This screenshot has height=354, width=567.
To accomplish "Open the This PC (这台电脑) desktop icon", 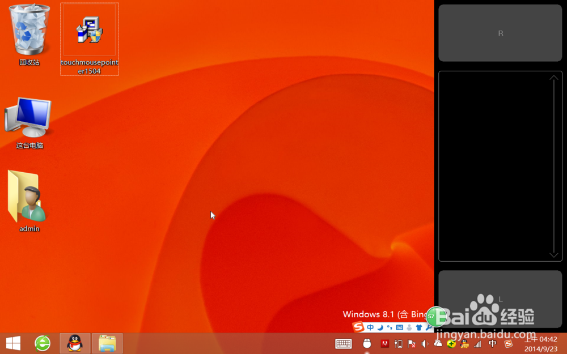I will (x=29, y=123).
